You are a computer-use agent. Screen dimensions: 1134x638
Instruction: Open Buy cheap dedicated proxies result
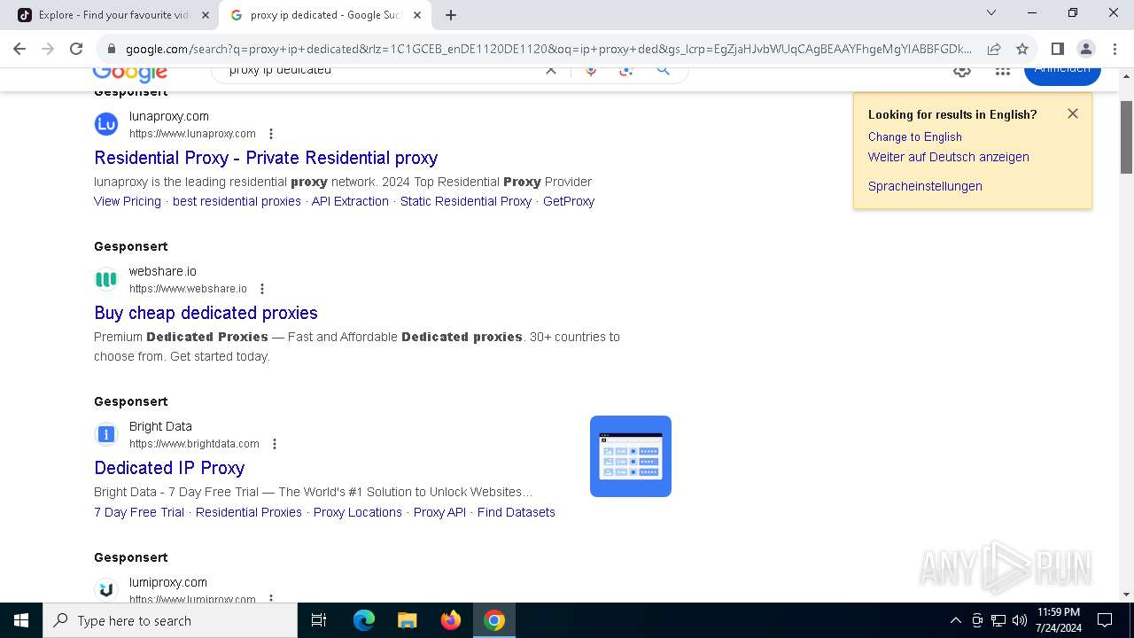pos(206,313)
